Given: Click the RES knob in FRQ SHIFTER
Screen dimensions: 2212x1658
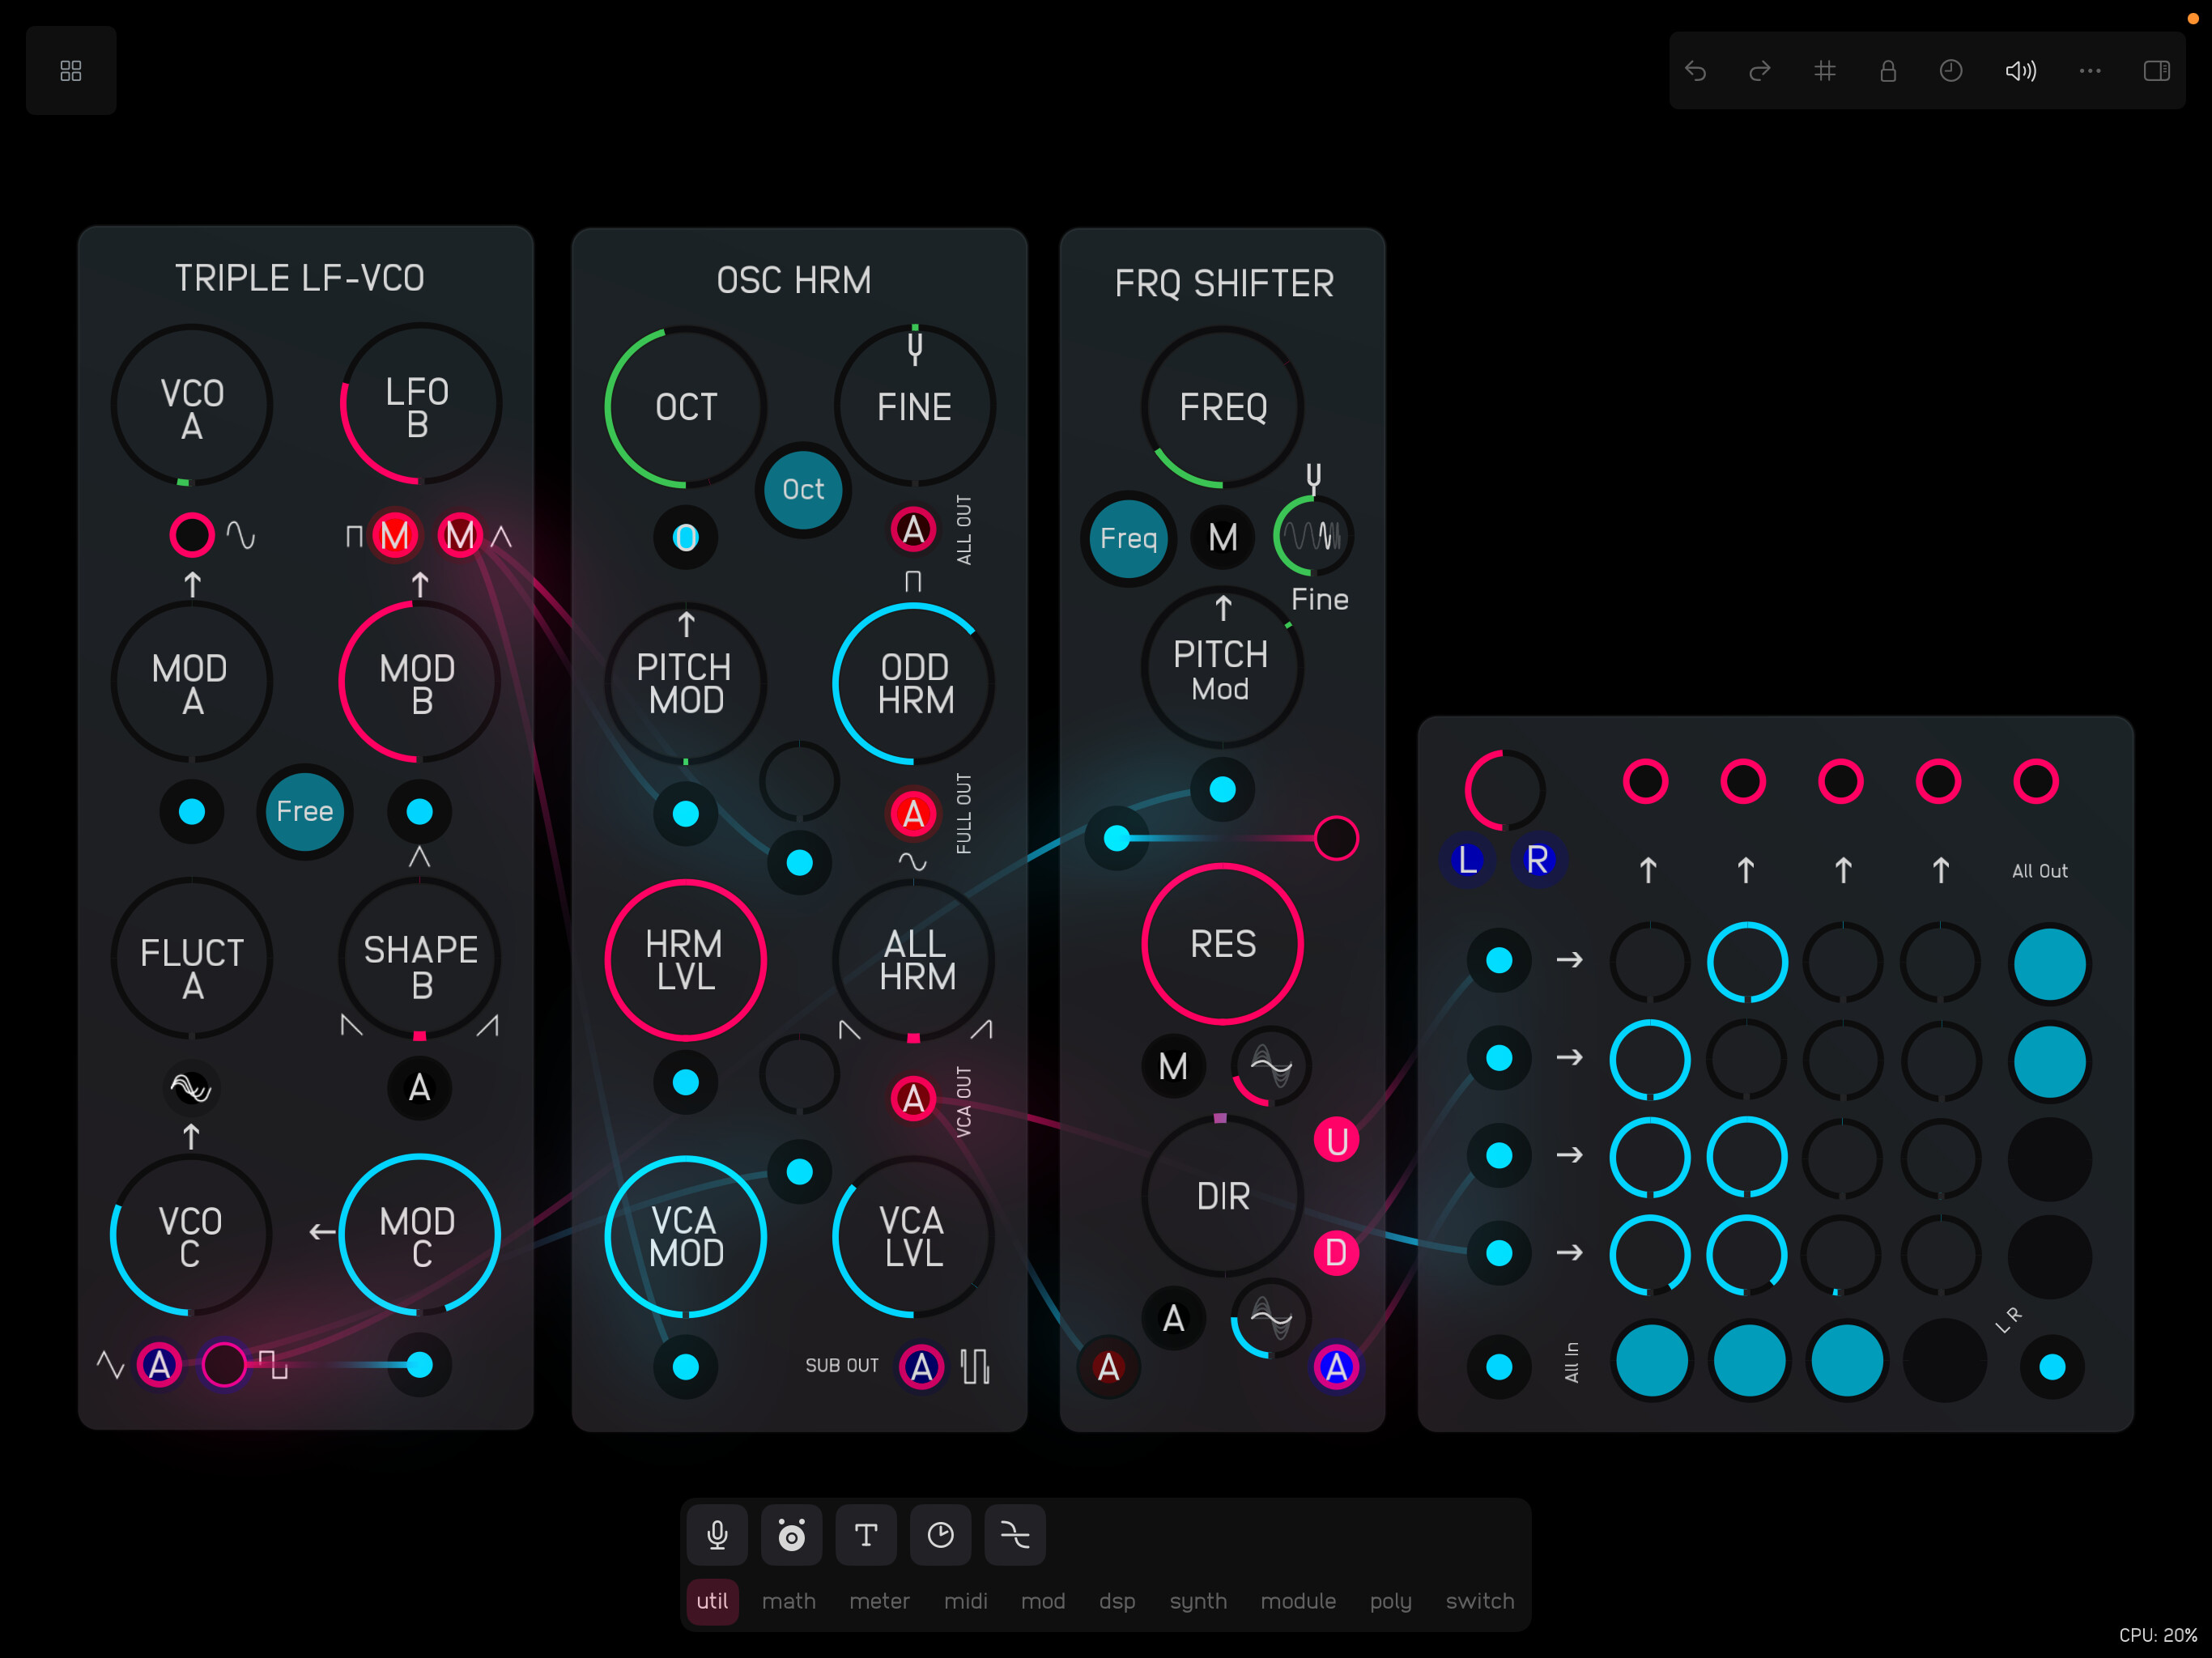Looking at the screenshot, I should (1222, 943).
